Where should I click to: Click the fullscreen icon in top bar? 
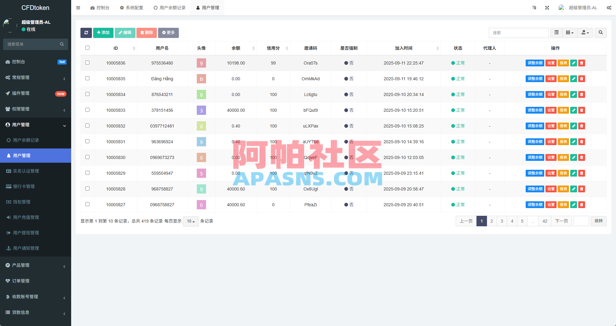click(x=547, y=8)
